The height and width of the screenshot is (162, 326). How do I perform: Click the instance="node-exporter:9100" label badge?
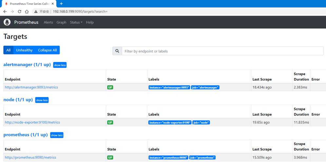click(170, 122)
